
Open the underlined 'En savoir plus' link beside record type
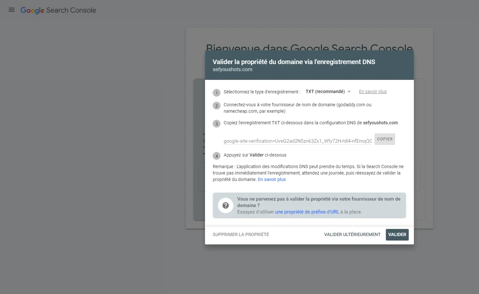point(373,92)
